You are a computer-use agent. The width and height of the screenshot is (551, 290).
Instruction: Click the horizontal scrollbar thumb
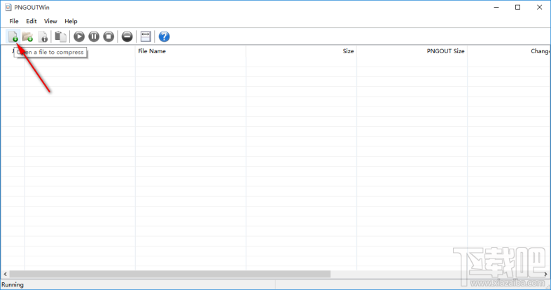(169, 274)
